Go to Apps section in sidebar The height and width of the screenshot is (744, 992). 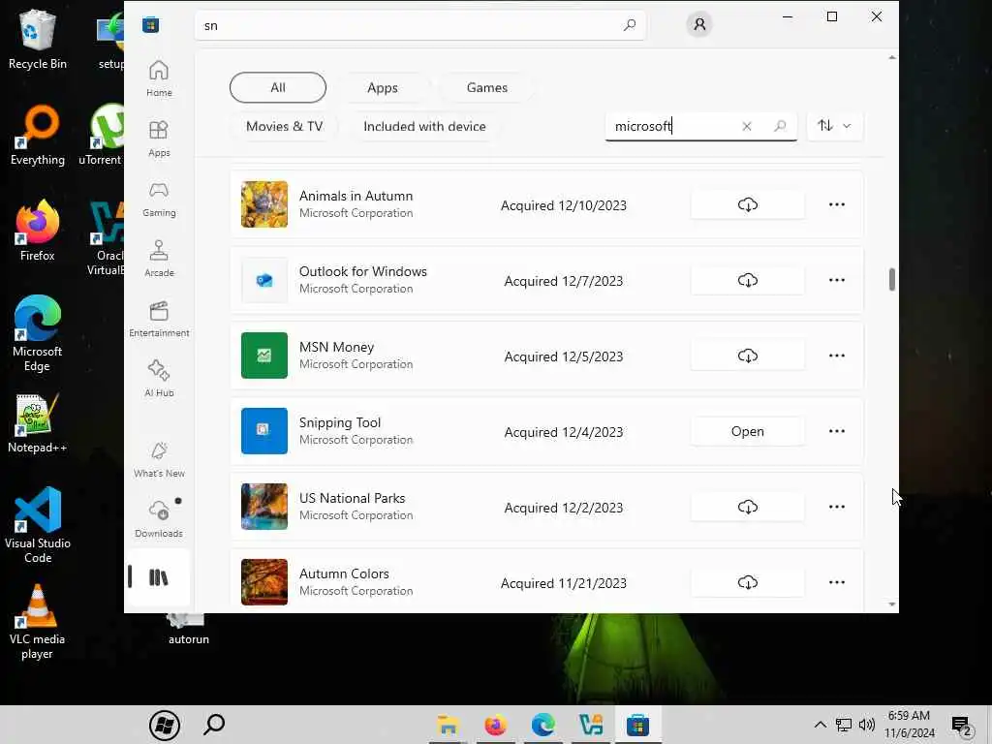159,139
